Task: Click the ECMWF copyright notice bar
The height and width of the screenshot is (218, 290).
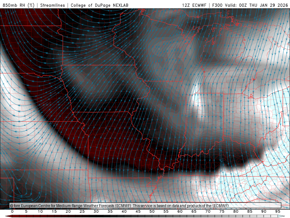Action: [x=145, y=206]
